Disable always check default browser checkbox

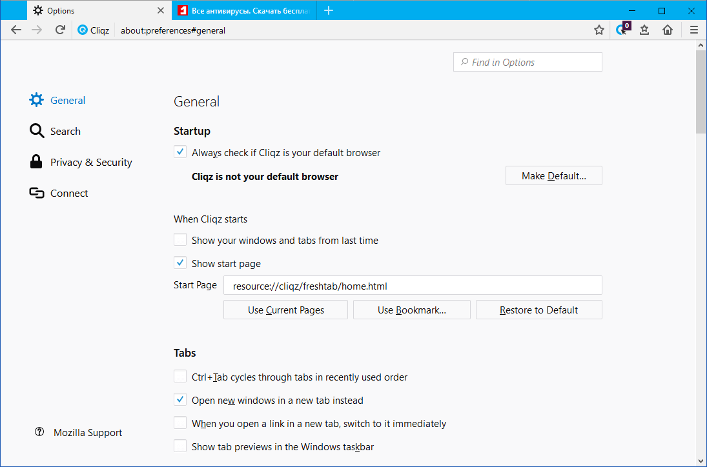pyautogui.click(x=180, y=153)
